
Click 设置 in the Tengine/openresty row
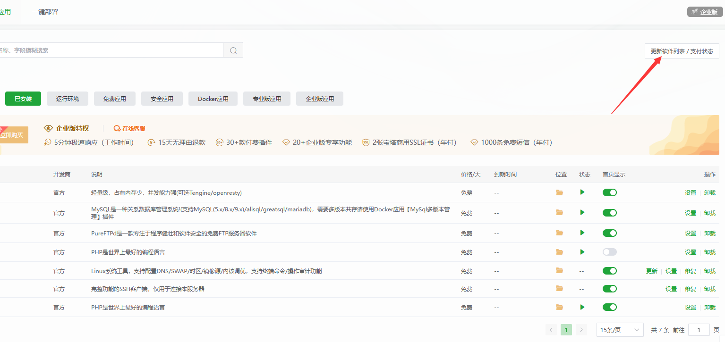691,192
